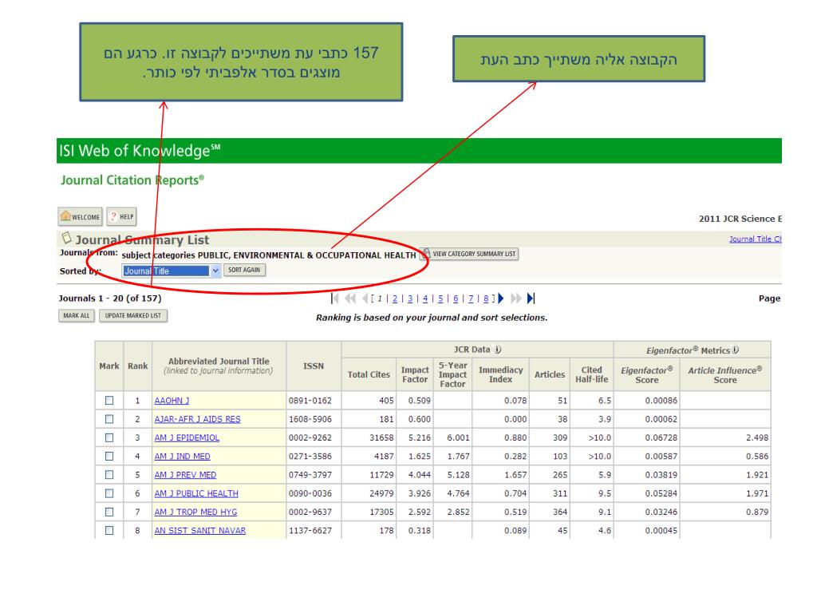Screen dimensions: 817x613
Task: Go to page 6 link
Action: tap(456, 299)
